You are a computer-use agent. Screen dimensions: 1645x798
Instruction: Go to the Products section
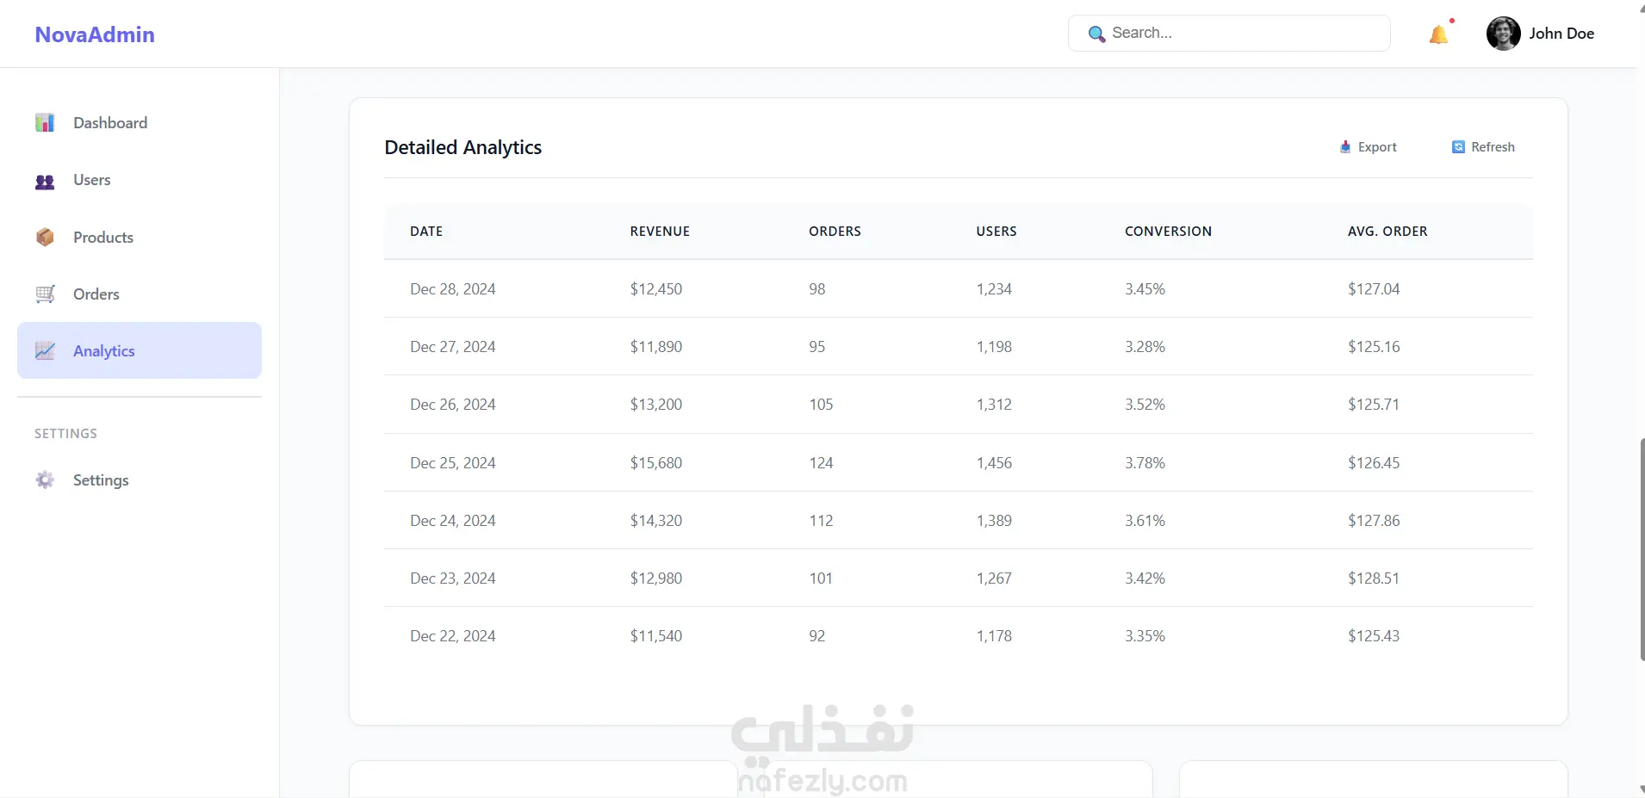click(x=103, y=238)
